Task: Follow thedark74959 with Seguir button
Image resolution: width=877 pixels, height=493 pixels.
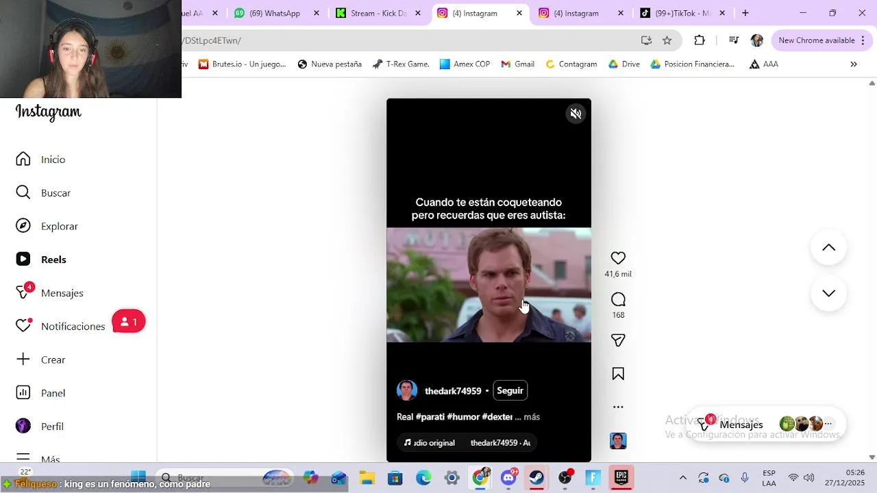Action: pyautogui.click(x=510, y=390)
